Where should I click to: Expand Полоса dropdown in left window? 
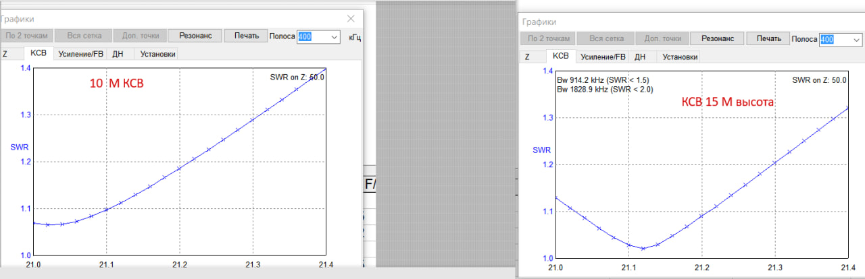[x=335, y=37]
